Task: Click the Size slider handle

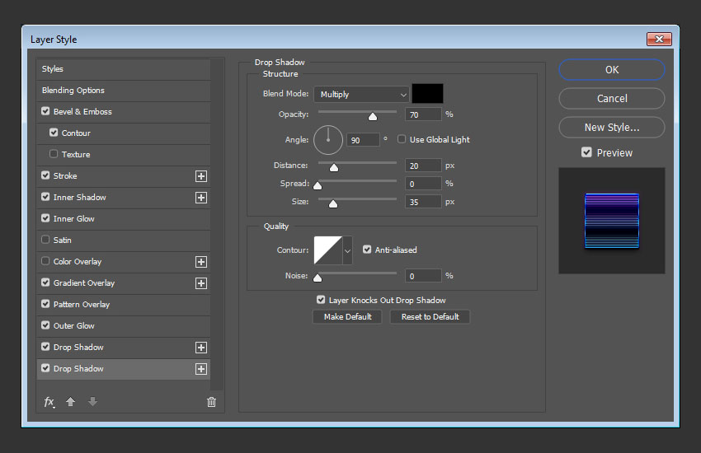Action: pos(333,204)
